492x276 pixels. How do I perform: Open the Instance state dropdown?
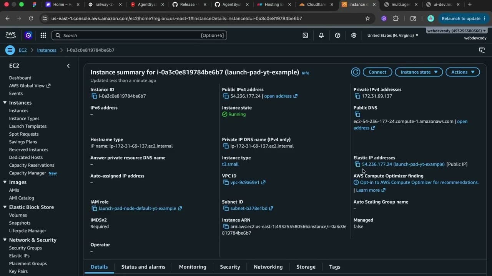[x=419, y=72]
